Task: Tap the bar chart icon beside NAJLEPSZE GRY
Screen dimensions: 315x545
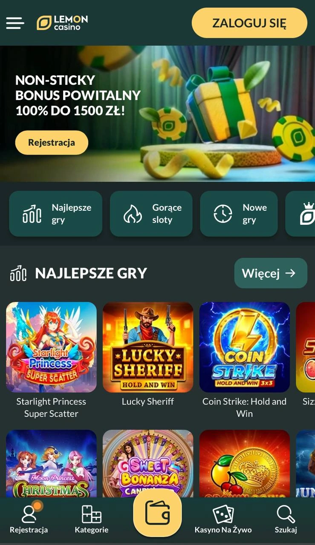Action: tap(18, 273)
